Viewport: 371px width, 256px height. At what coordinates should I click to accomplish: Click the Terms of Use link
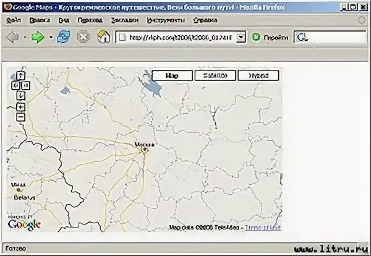(x=263, y=228)
